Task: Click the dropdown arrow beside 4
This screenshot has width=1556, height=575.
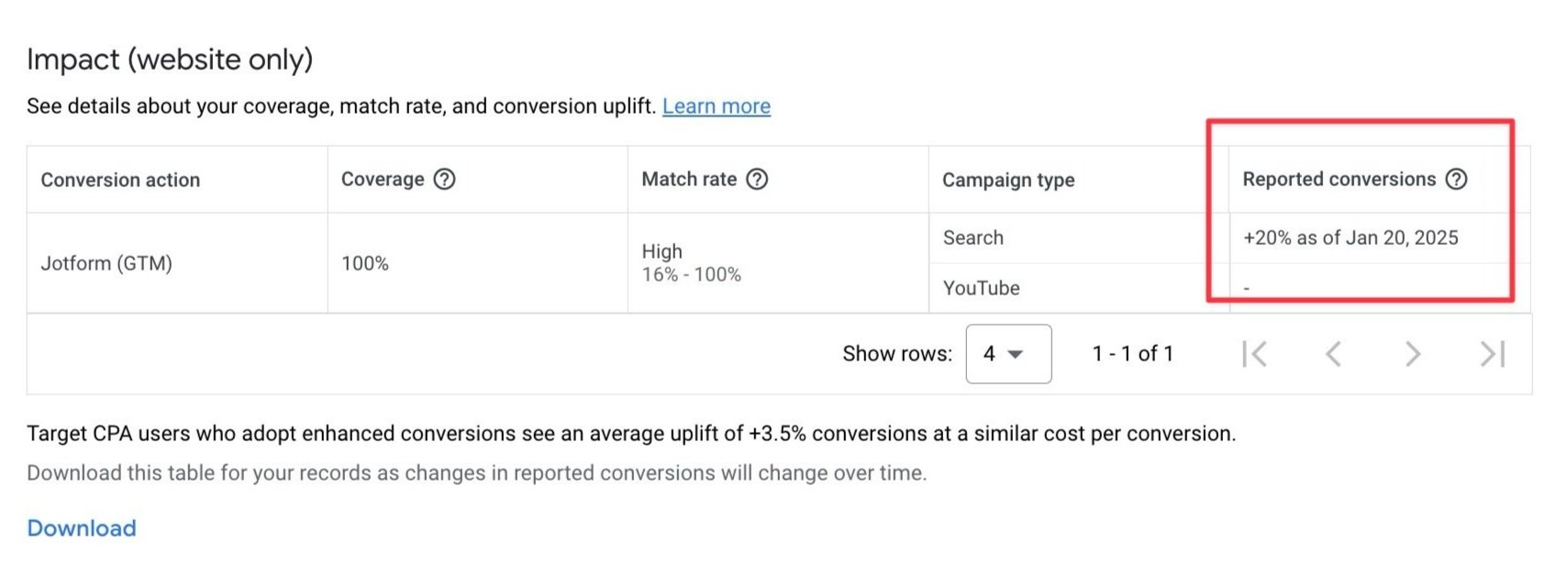Action: click(x=1016, y=354)
